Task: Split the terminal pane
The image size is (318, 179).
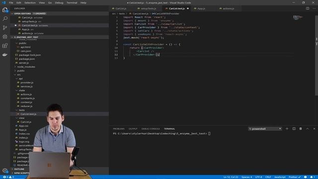Action: click(294, 129)
